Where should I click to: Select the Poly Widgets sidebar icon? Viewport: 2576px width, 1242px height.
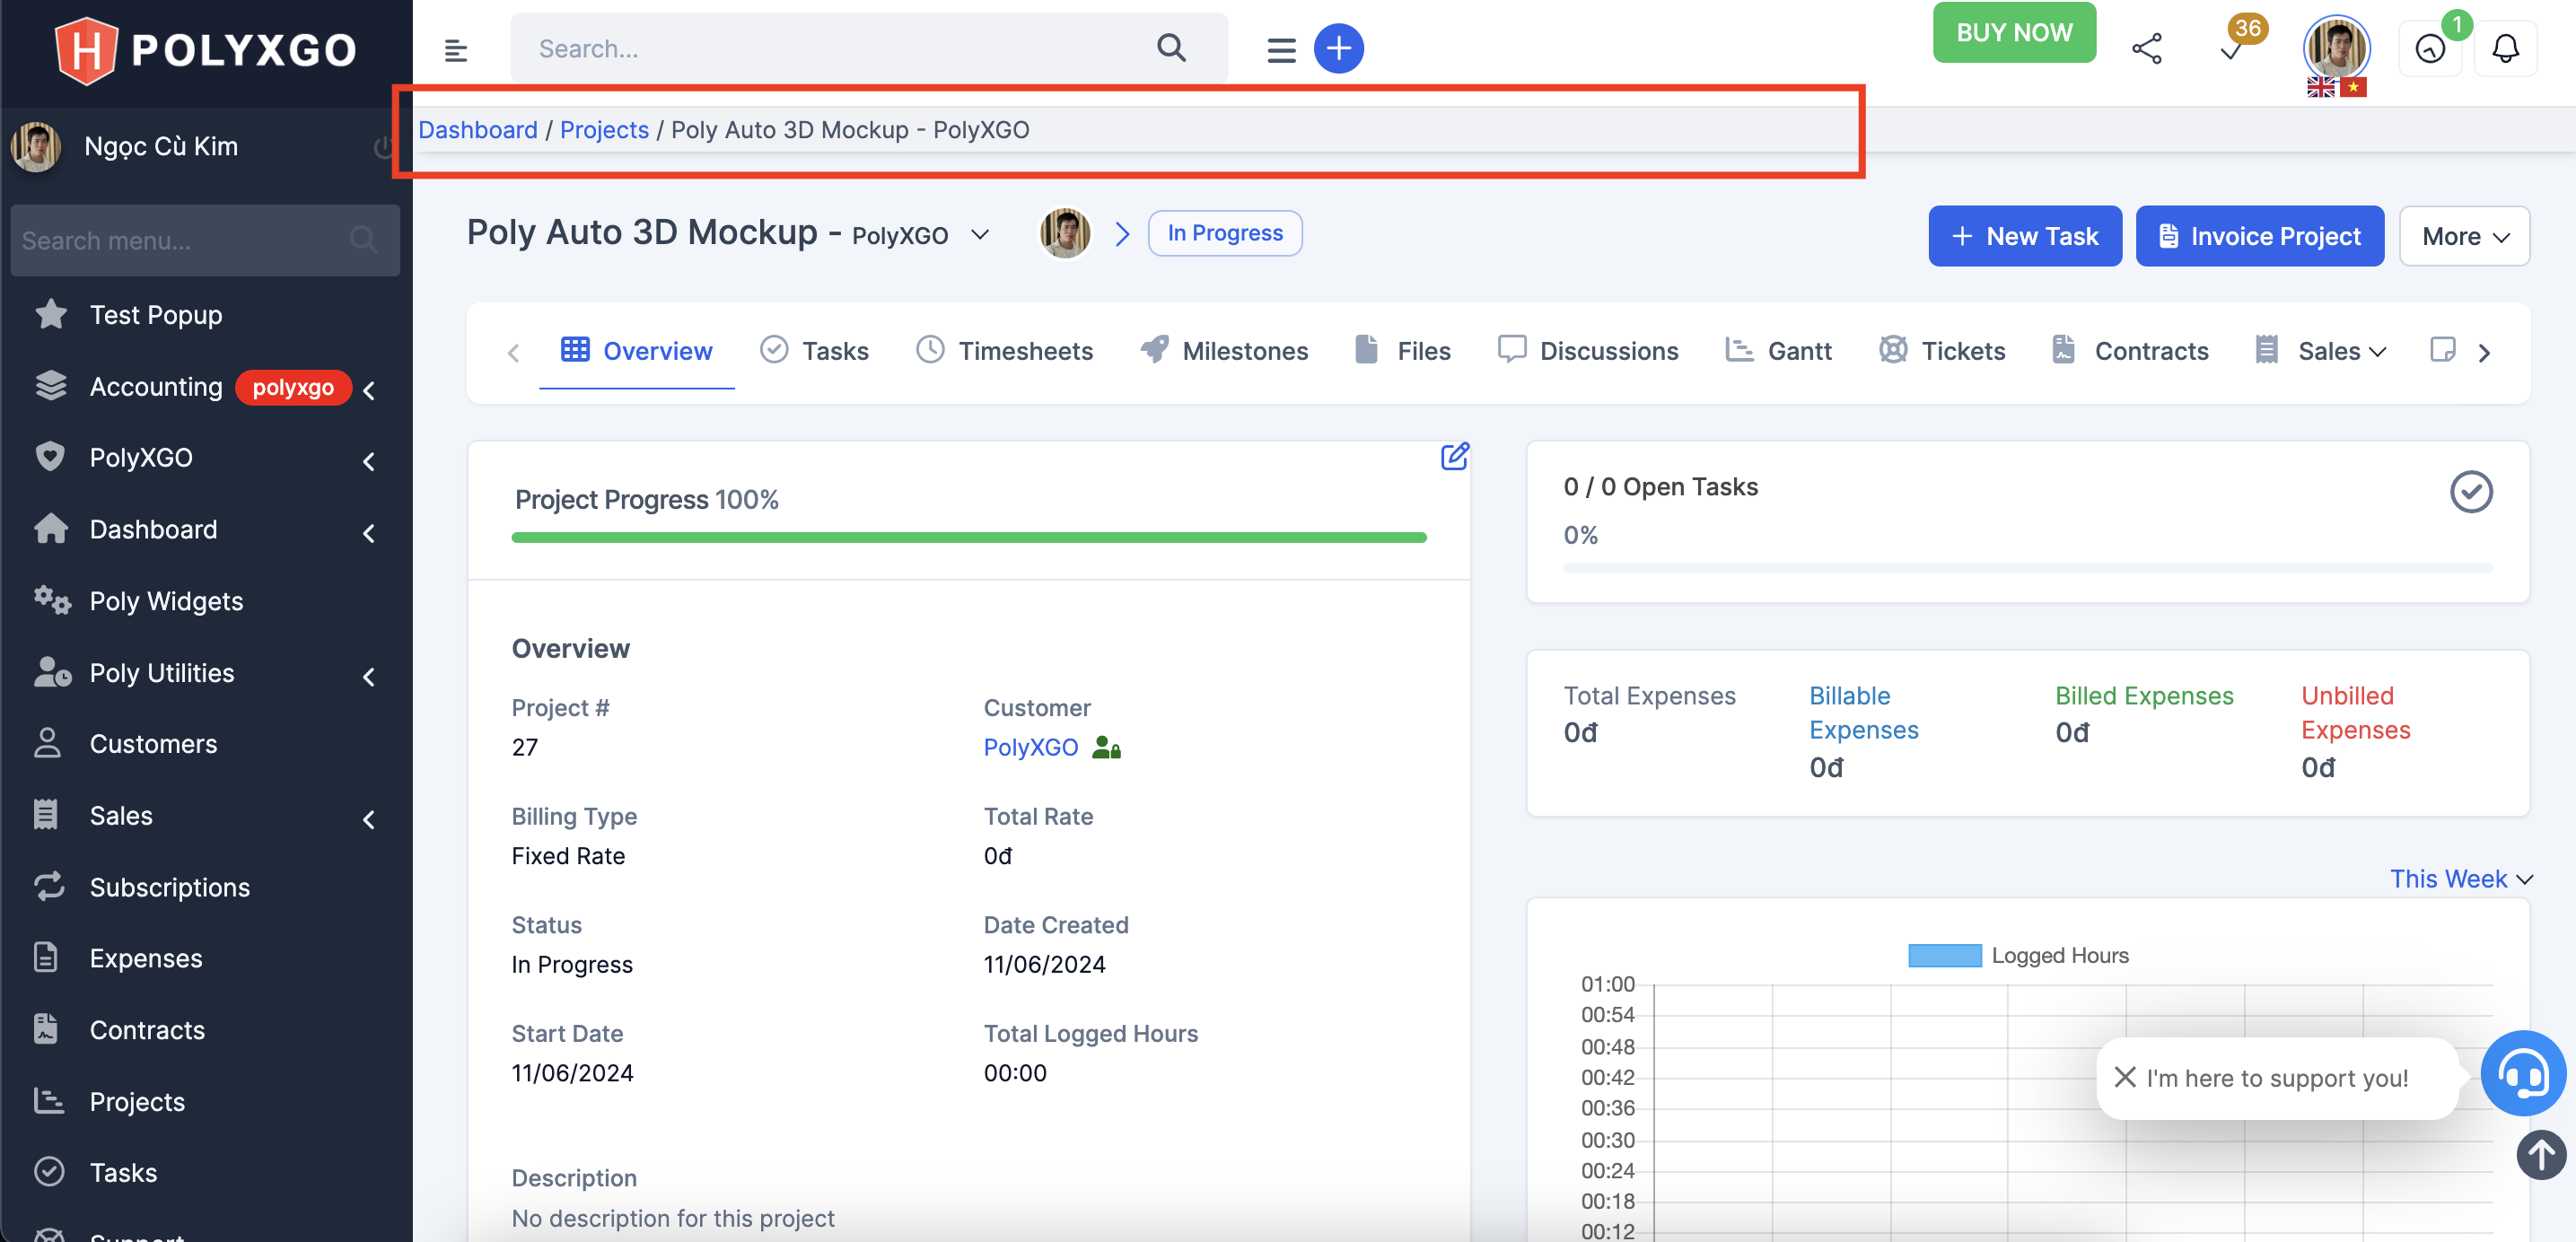(50, 600)
